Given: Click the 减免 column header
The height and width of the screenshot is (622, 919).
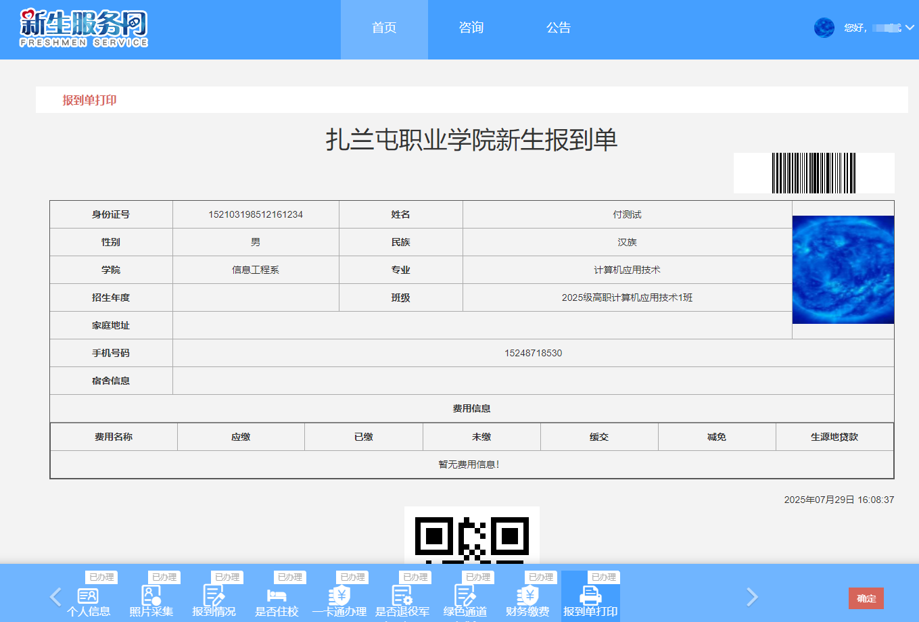Looking at the screenshot, I should coord(717,437).
